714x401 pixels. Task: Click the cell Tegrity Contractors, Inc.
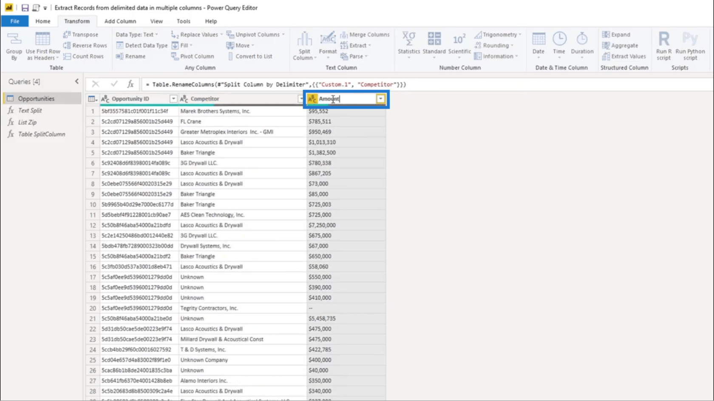pos(242,308)
